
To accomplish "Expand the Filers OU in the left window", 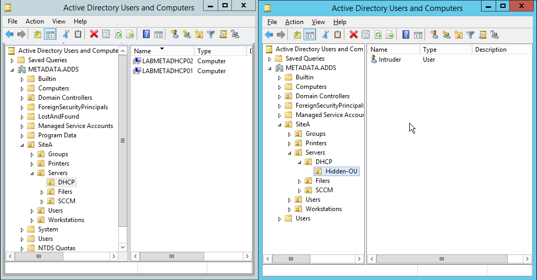I will pos(42,192).
